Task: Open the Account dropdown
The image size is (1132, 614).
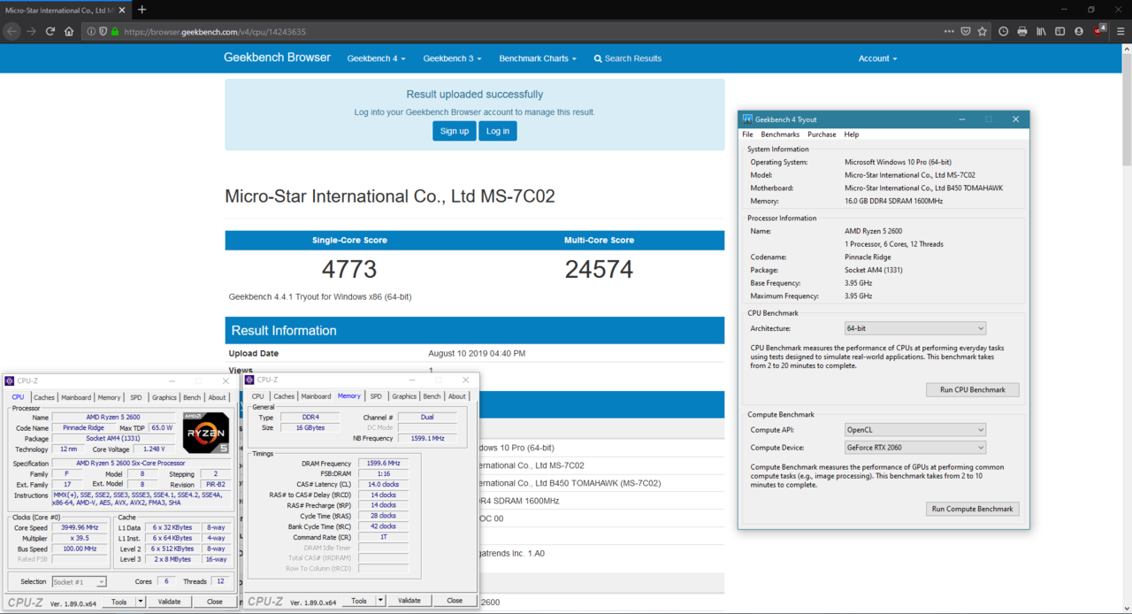Action: tap(877, 58)
